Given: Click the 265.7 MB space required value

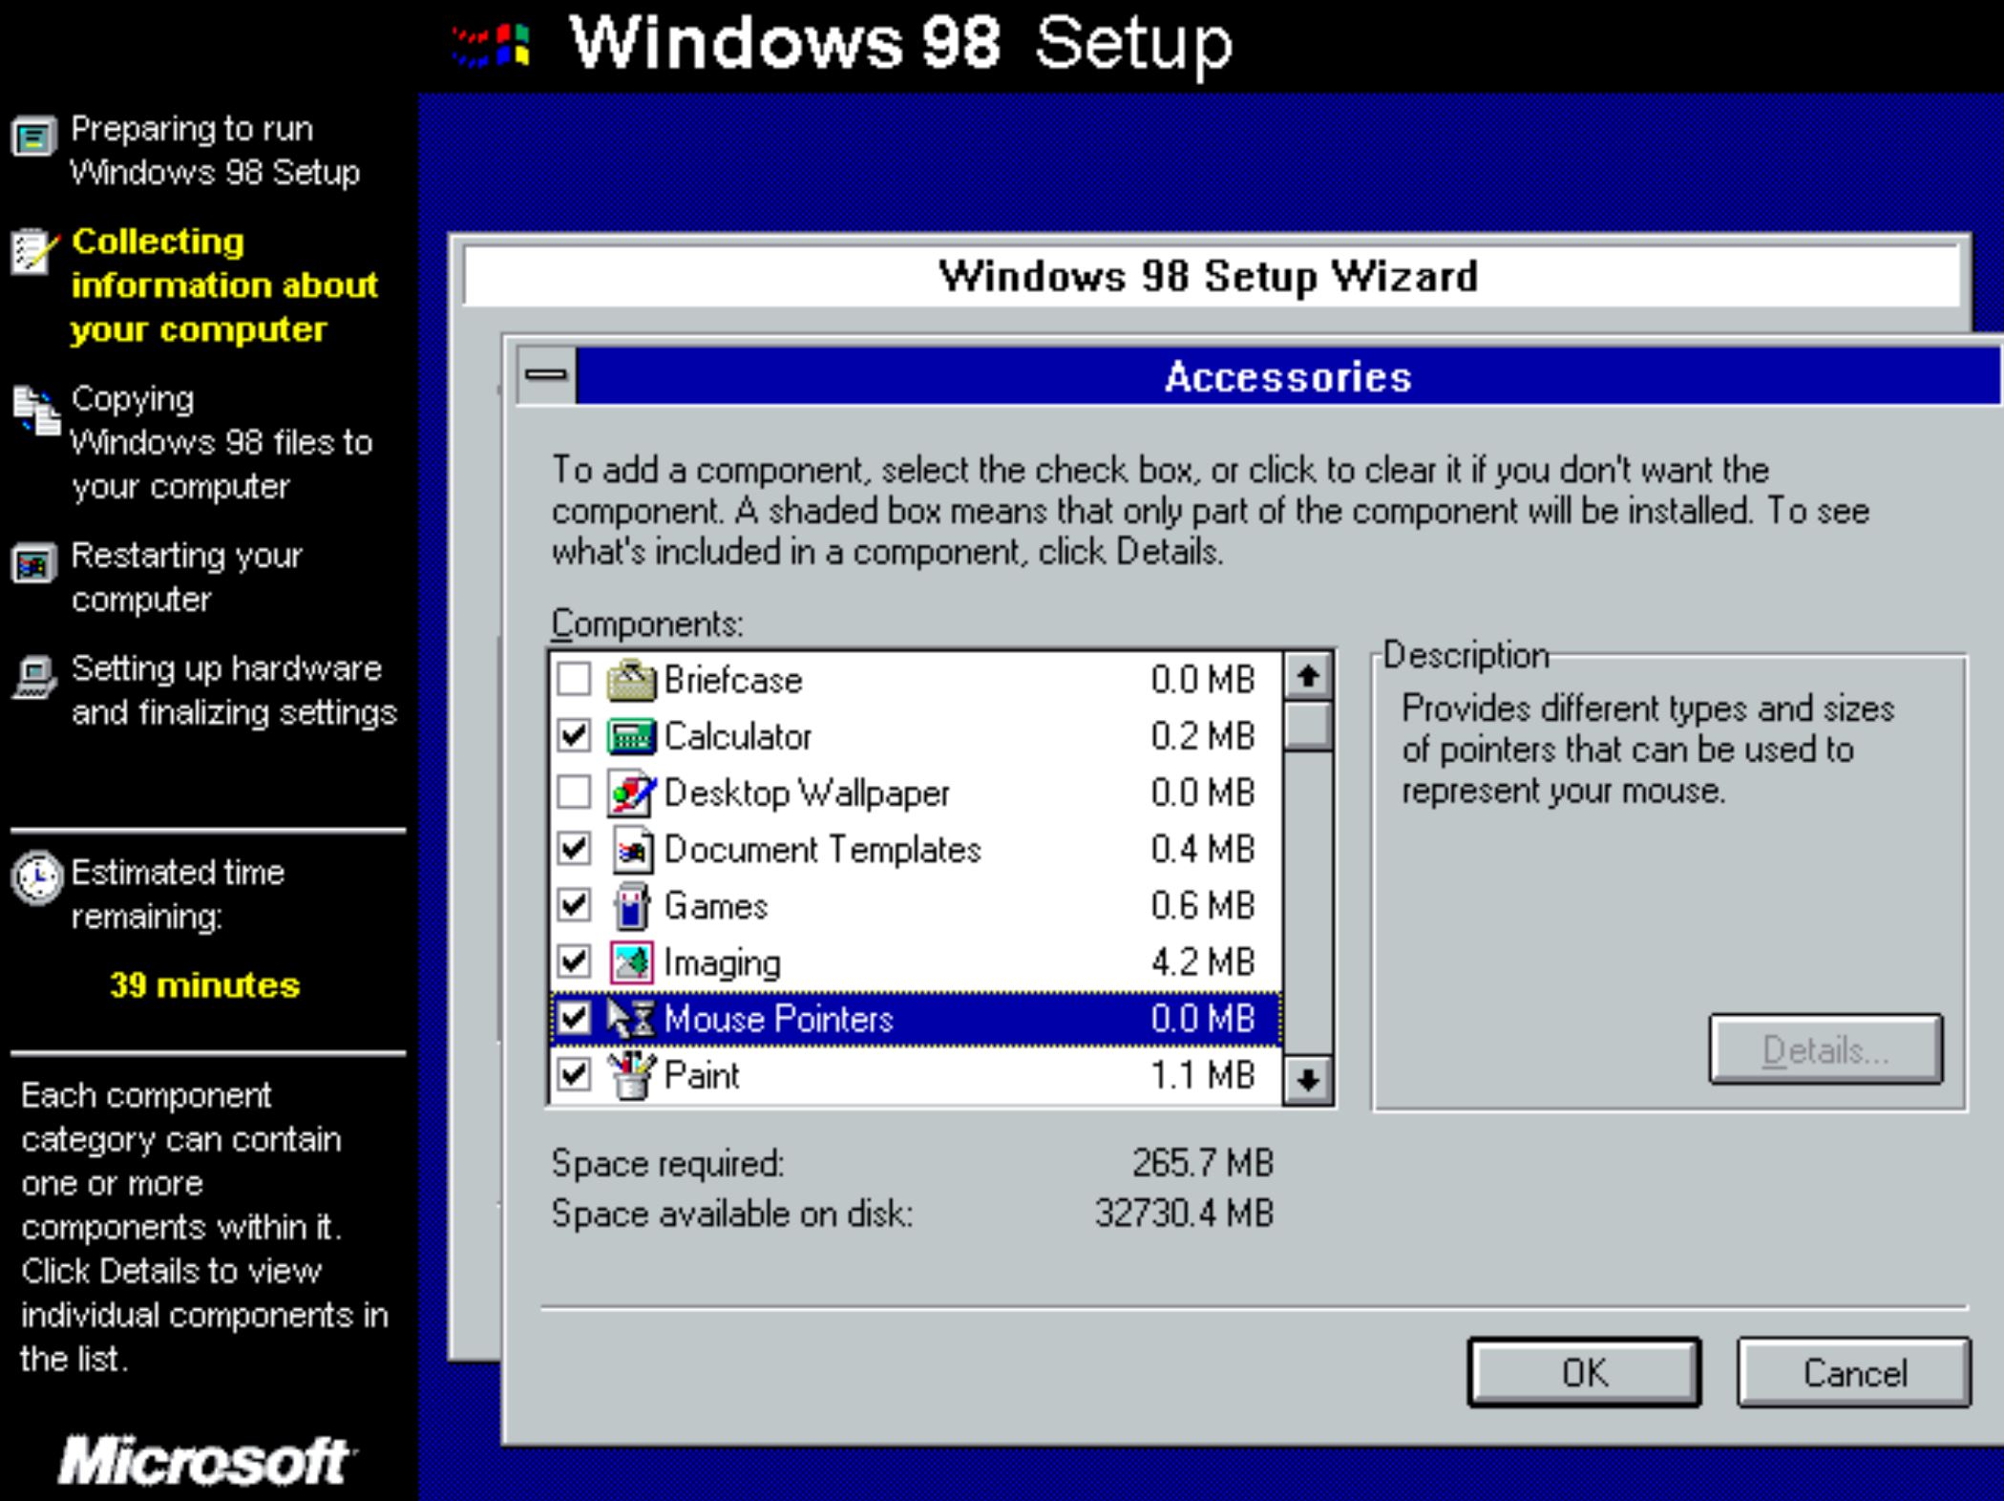Looking at the screenshot, I should pyautogui.click(x=1203, y=1162).
